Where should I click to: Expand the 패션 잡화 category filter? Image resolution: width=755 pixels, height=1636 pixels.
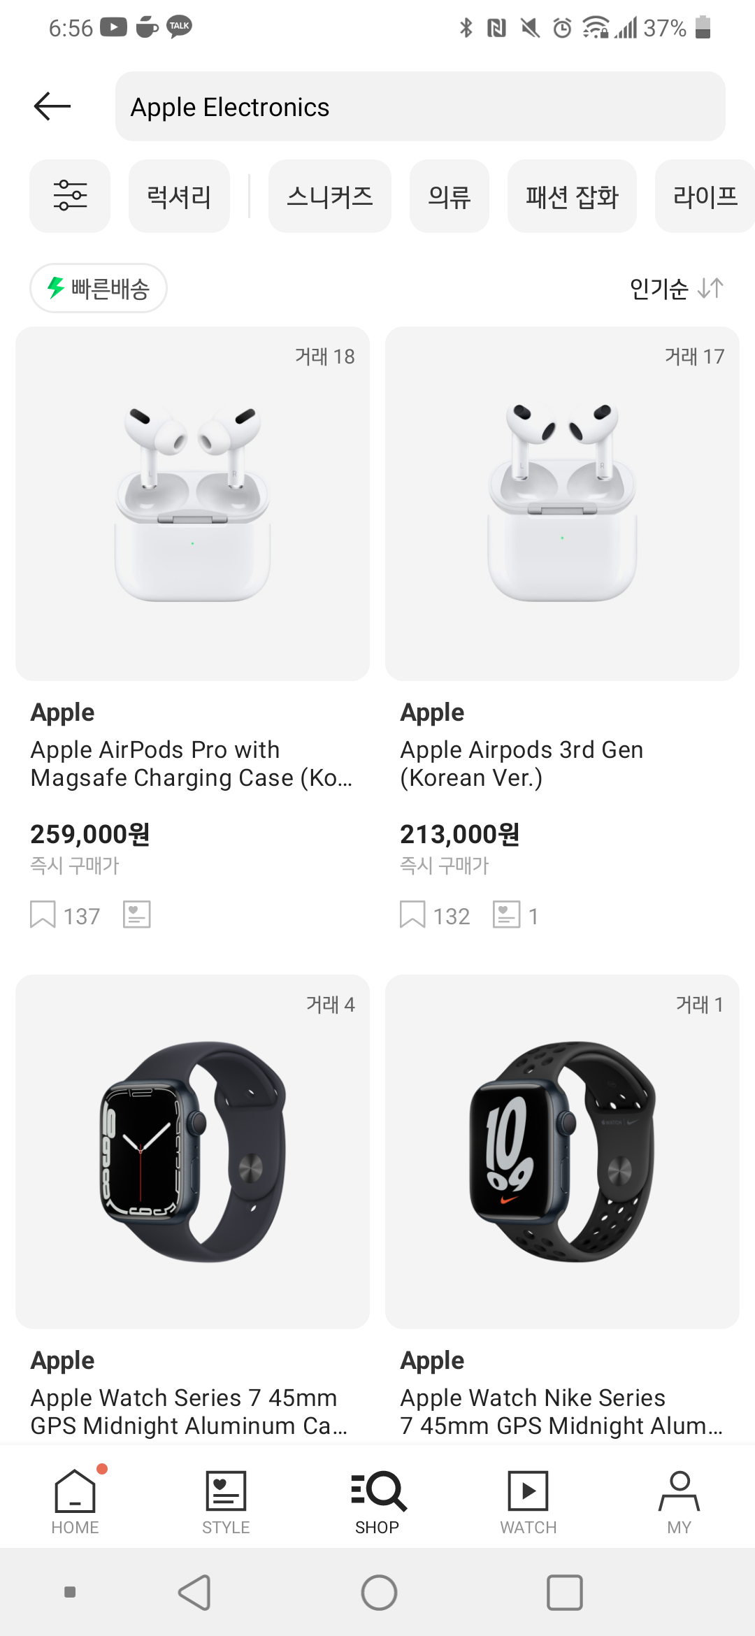[x=572, y=196]
